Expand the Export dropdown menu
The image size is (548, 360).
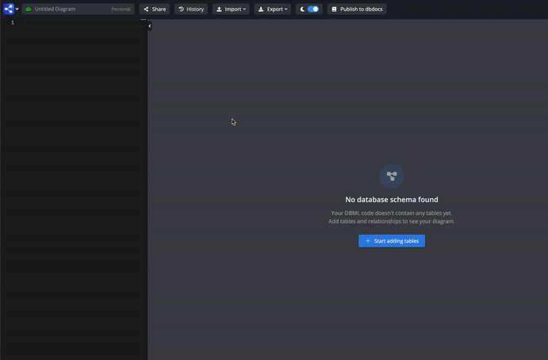pyautogui.click(x=273, y=10)
